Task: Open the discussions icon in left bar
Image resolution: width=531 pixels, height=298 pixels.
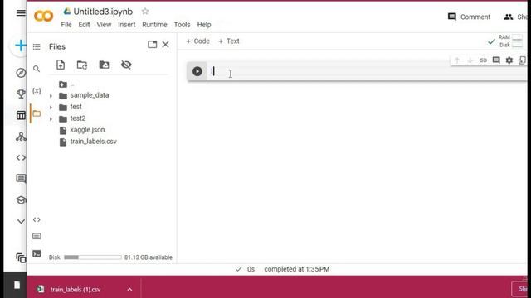Action: pos(21,179)
